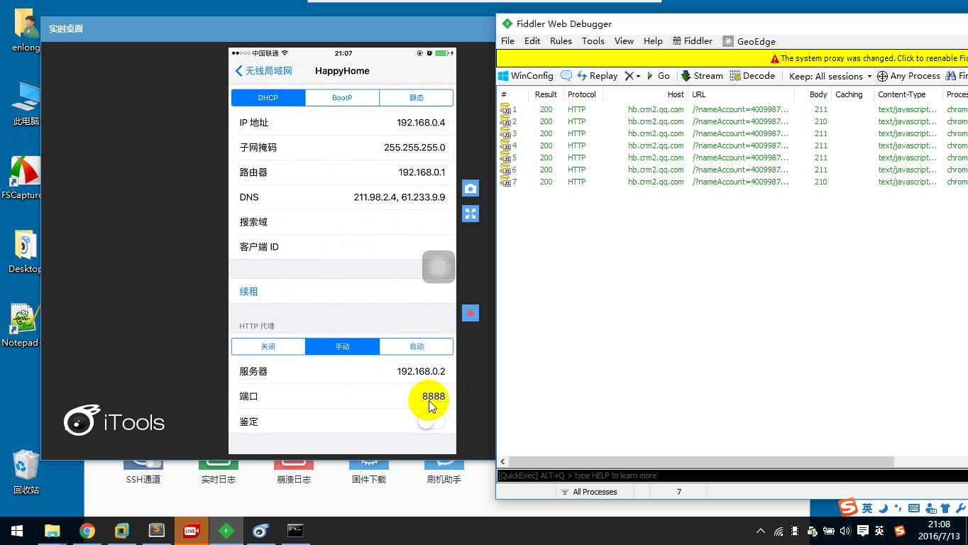Image resolution: width=968 pixels, height=545 pixels.
Task: Open the 此电脑 desktop icon
Action: pyautogui.click(x=26, y=104)
